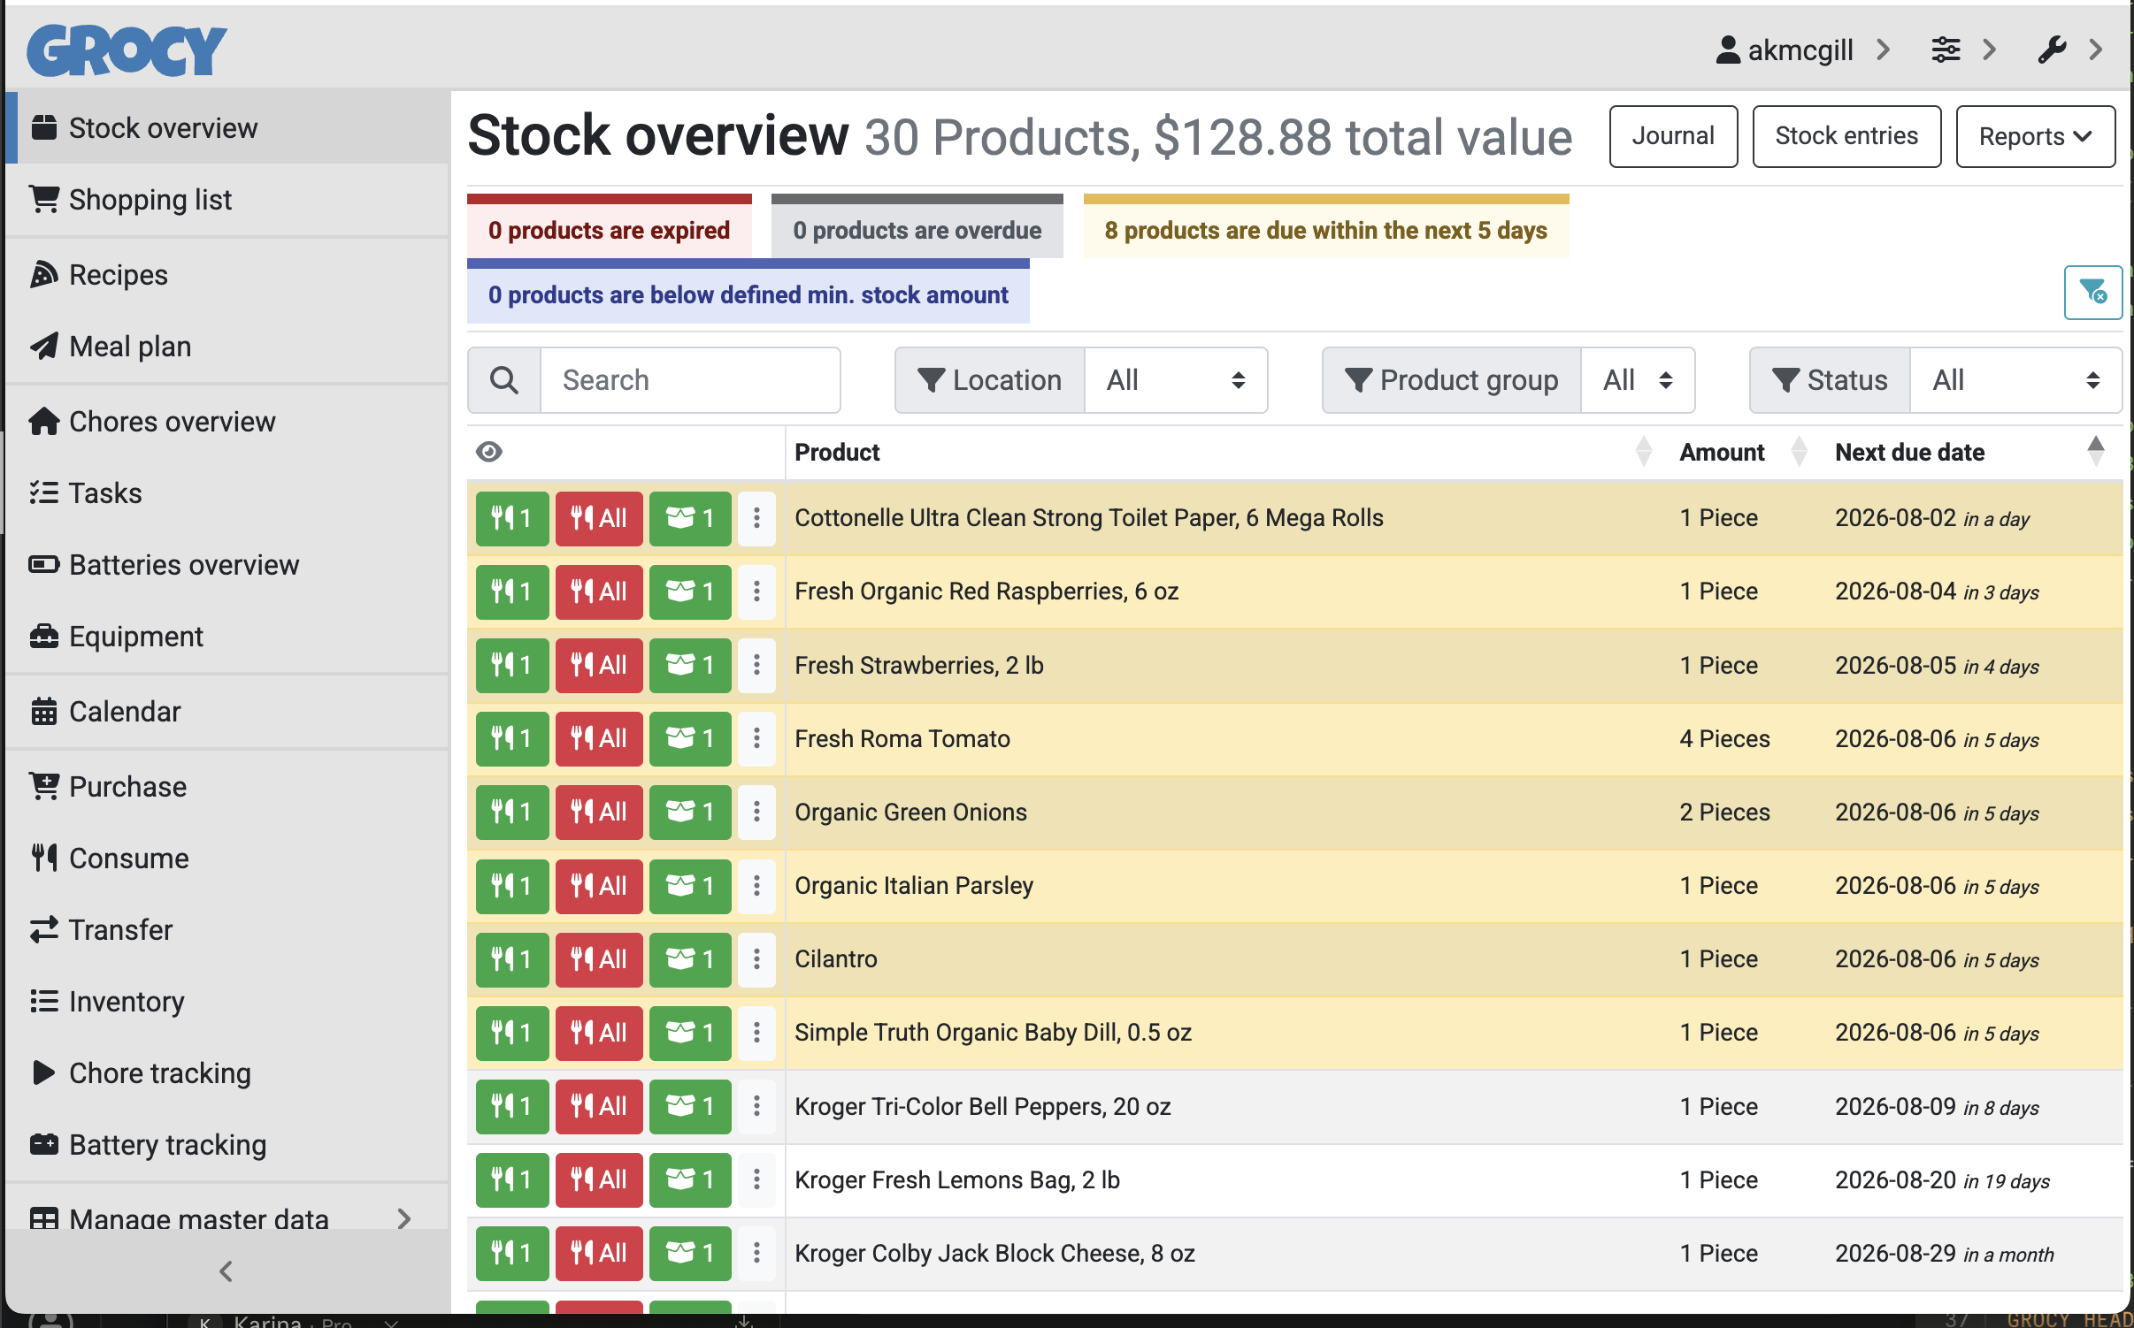Viewport: 2134px width, 1328px height.
Task: Consume all Organic Italian Parsley
Action: [599, 886]
